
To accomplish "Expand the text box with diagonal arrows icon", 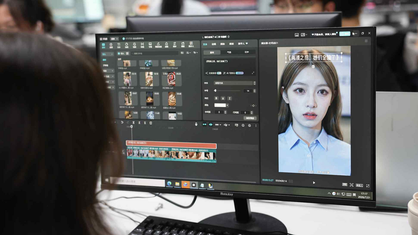I will (x=253, y=73).
